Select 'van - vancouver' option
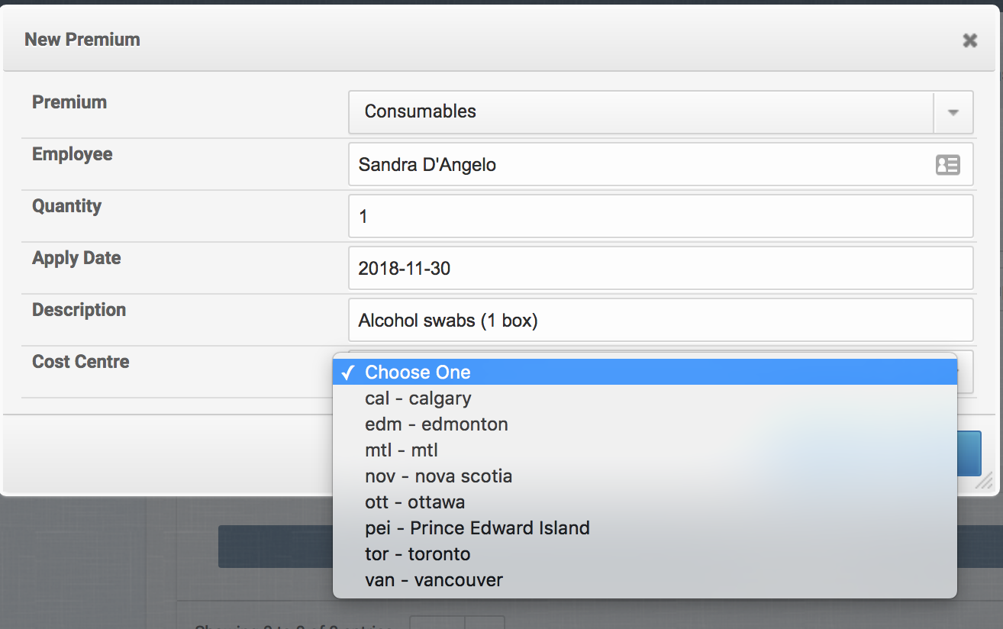1003x629 pixels. 434,580
